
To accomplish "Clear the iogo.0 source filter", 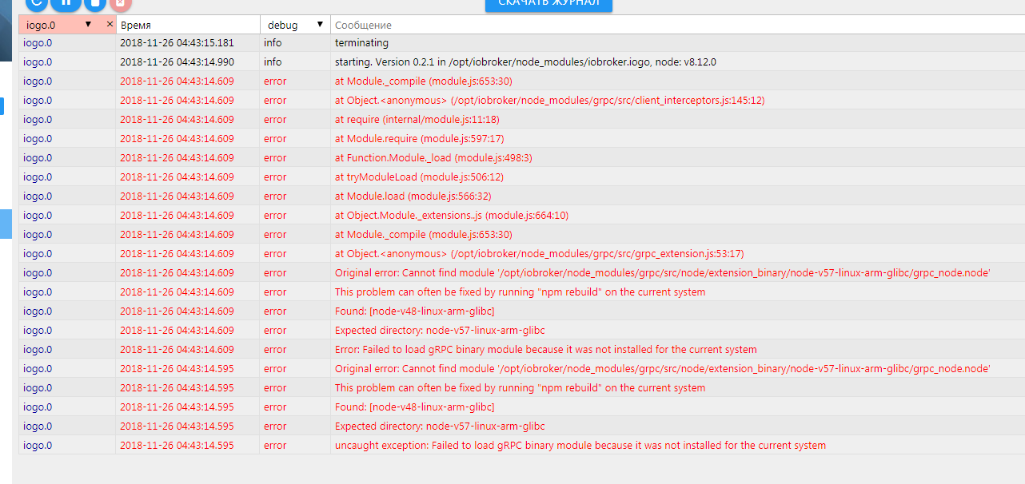I will 110,25.
